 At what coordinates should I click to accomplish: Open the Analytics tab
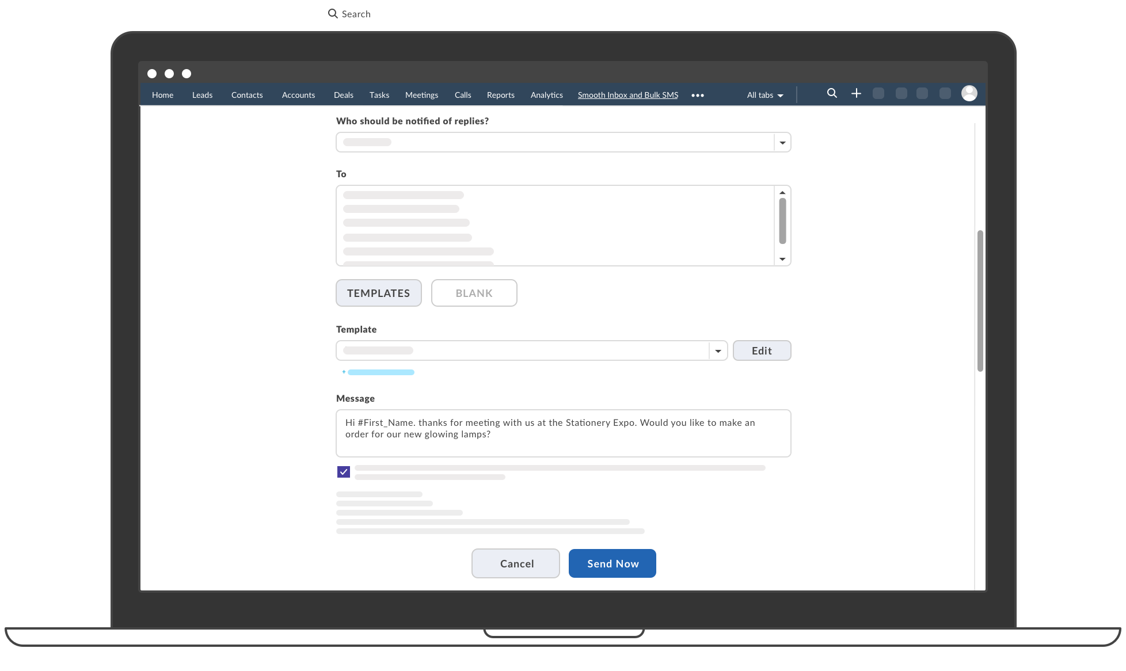(547, 95)
